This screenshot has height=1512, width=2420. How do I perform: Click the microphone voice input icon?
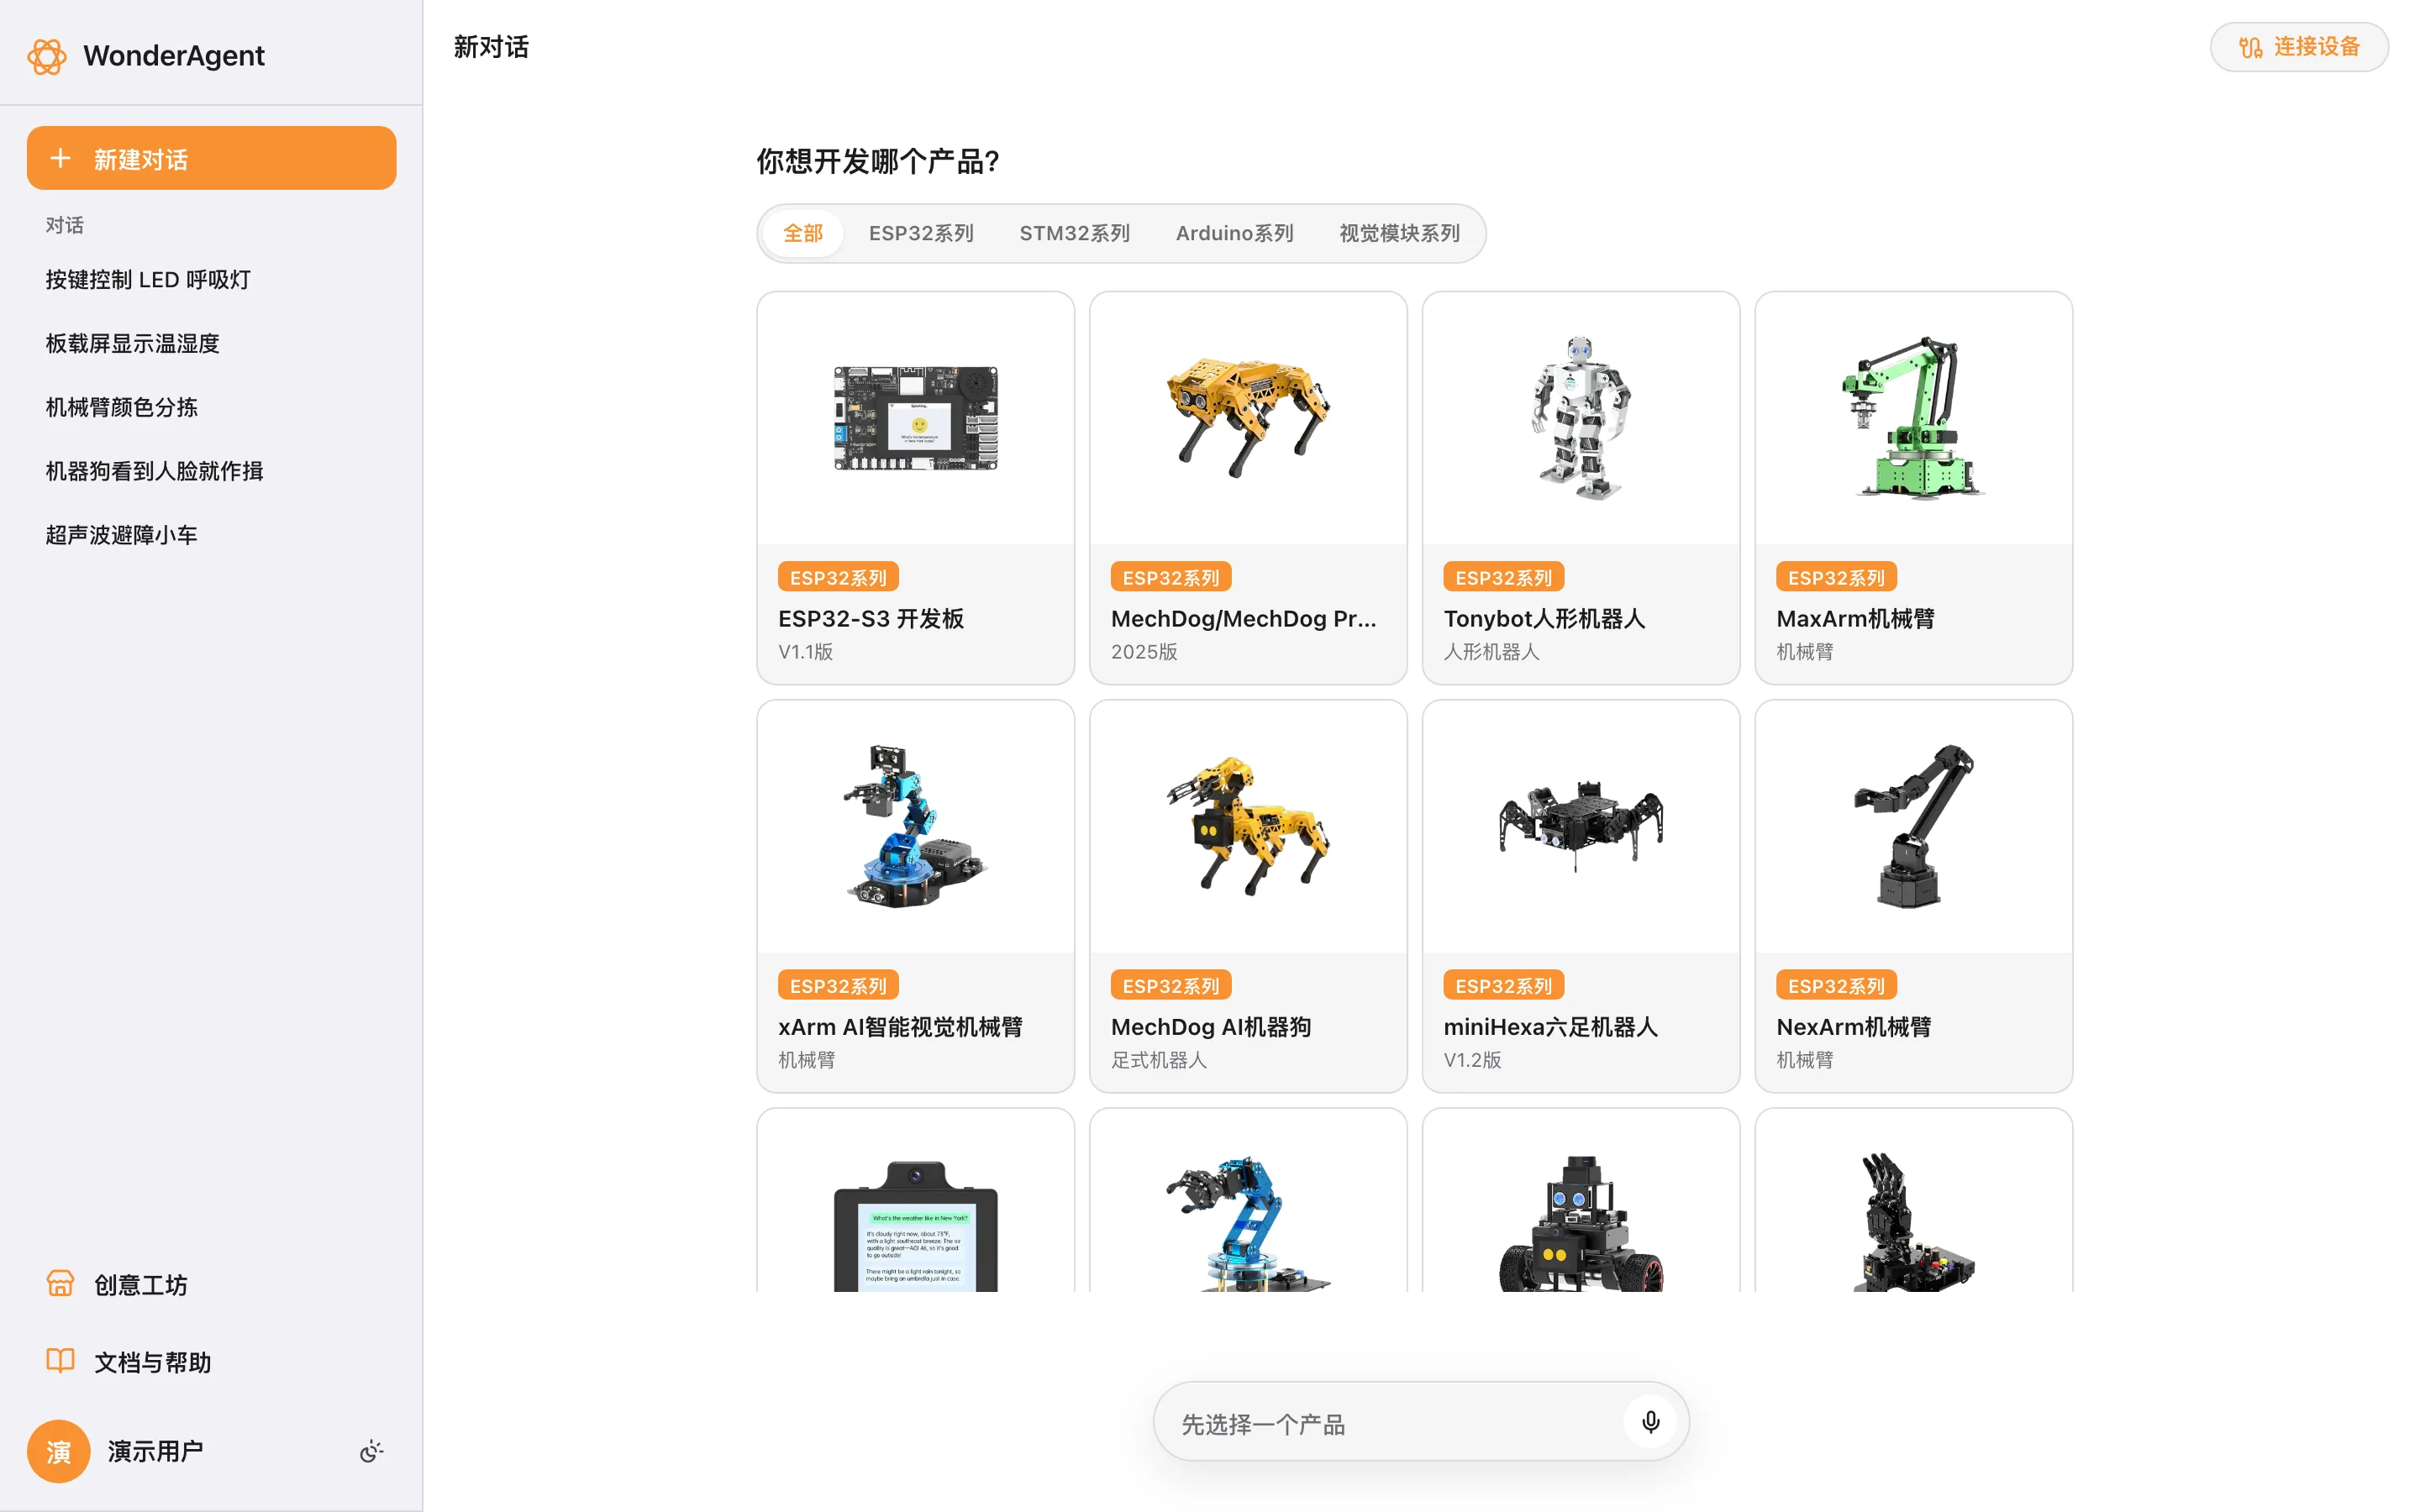point(1650,1422)
